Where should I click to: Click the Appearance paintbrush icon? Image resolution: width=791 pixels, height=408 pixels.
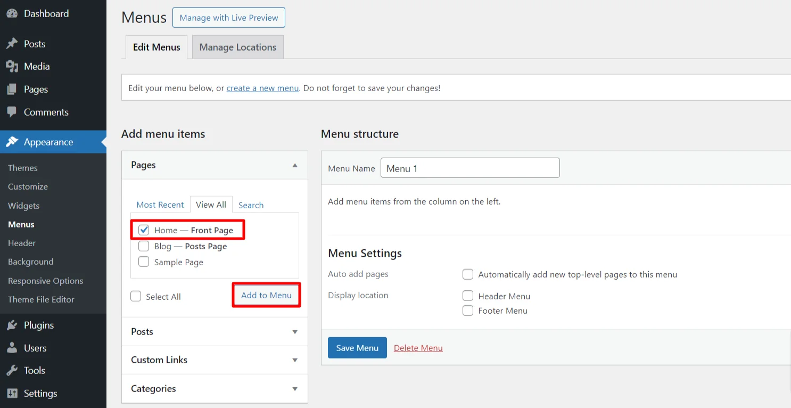[12, 142]
